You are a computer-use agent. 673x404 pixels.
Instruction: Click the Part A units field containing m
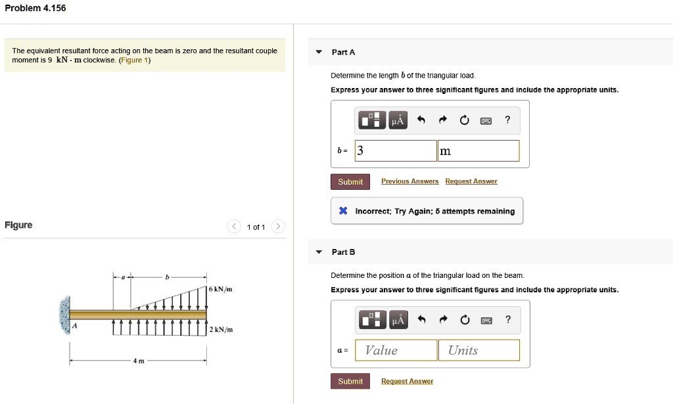(478, 151)
